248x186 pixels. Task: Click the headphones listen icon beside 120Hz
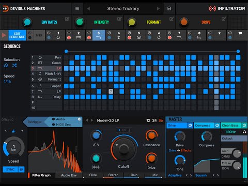[x=244, y=132]
